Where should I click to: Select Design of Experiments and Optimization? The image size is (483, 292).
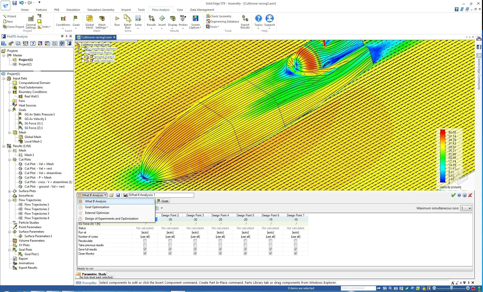pos(111,219)
